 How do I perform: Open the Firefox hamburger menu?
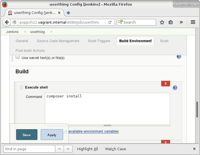click(x=193, y=22)
